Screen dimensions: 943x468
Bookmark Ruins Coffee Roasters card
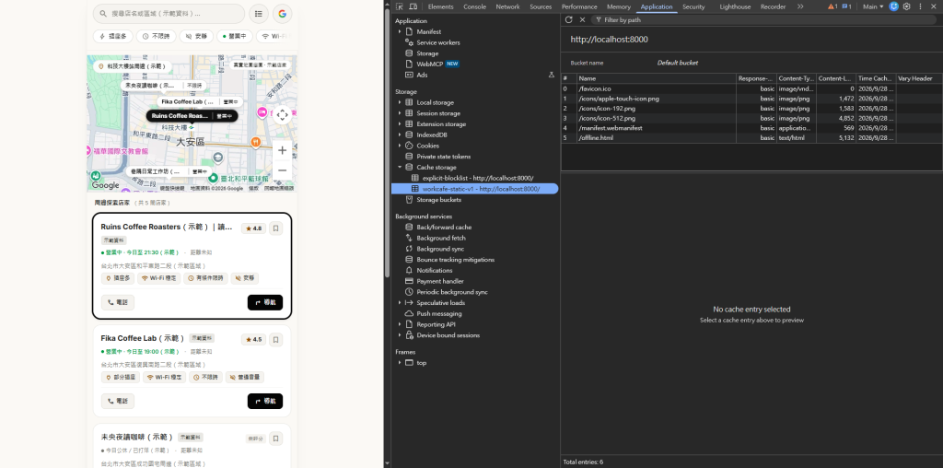point(276,228)
